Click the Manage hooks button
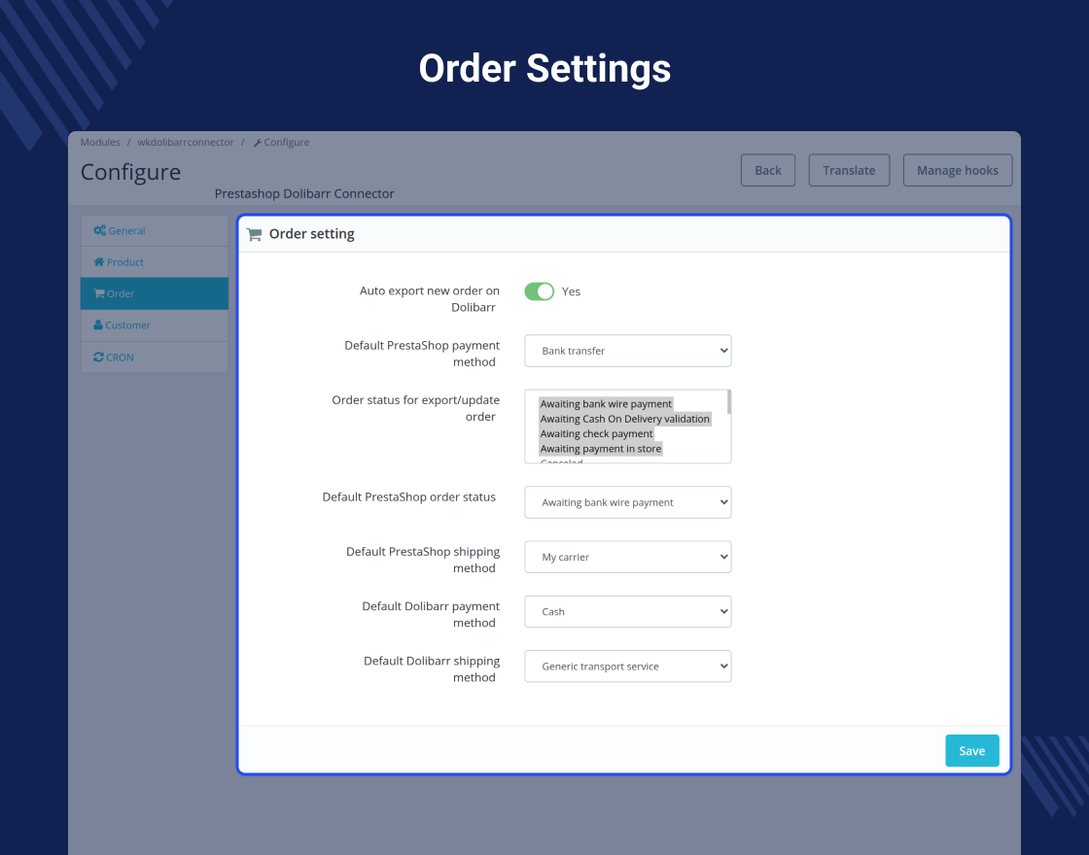Viewport: 1089px width, 855px height. (958, 171)
